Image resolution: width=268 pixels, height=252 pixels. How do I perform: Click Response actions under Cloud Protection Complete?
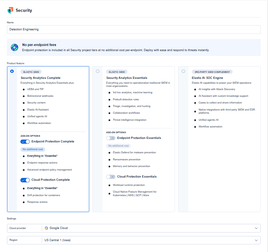tap(37, 202)
